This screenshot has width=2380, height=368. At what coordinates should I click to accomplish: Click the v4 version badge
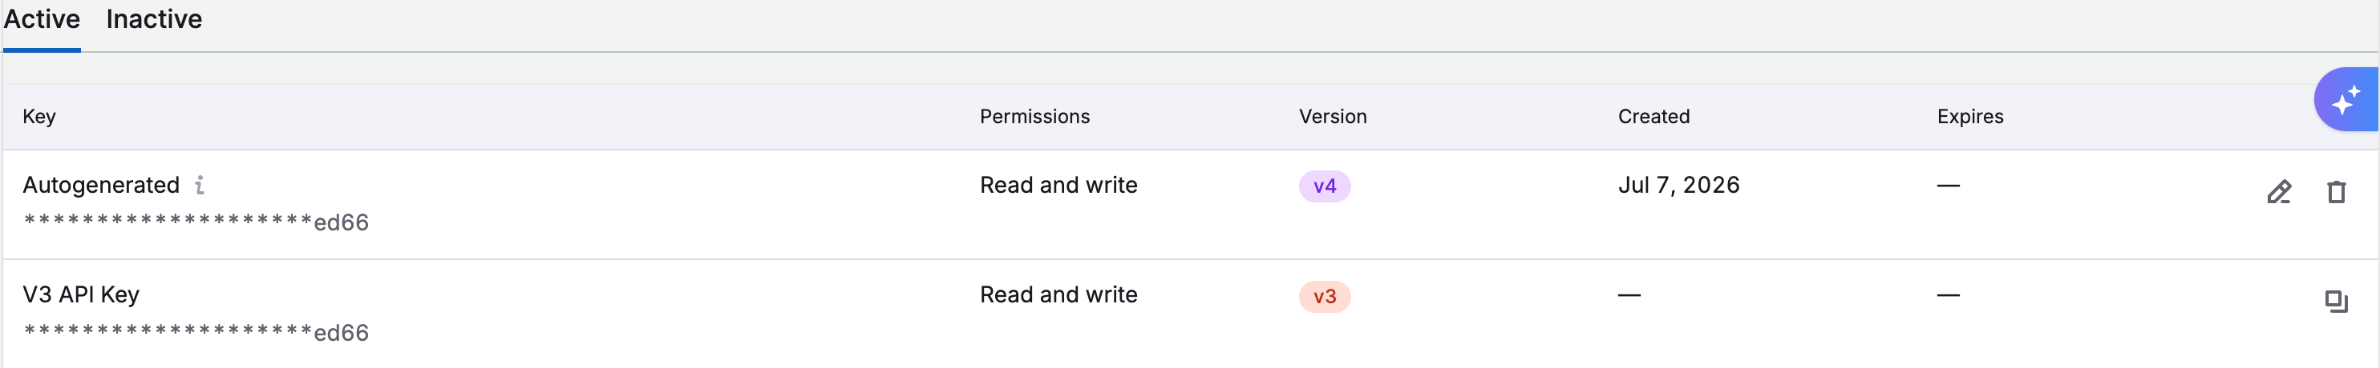coord(1324,186)
